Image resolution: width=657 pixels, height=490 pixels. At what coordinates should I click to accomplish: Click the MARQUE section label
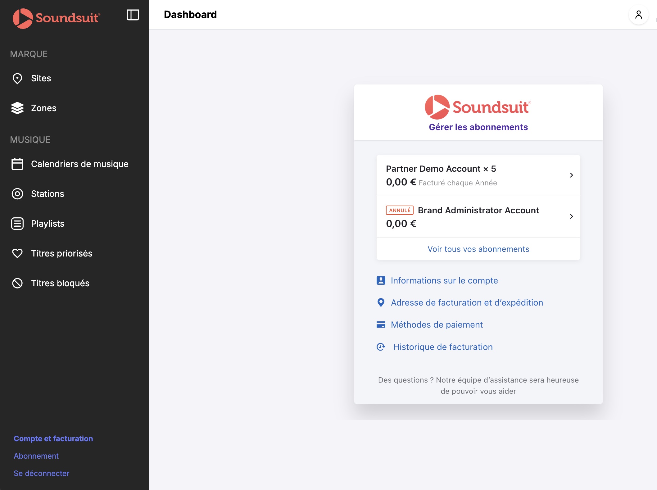(x=29, y=54)
